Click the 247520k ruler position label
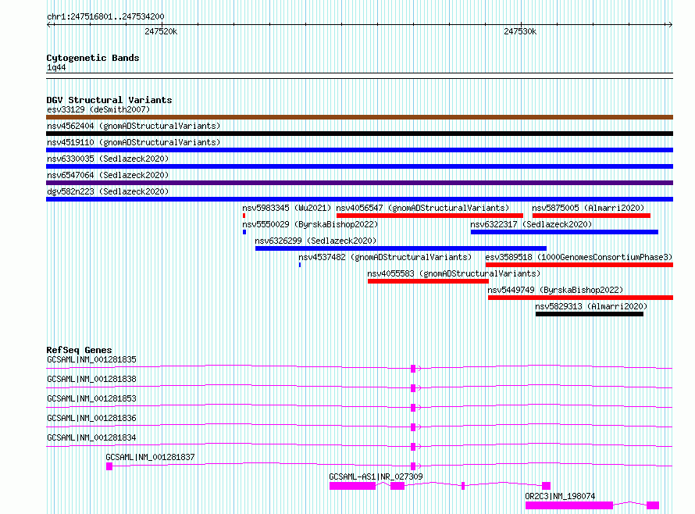 pyautogui.click(x=161, y=31)
